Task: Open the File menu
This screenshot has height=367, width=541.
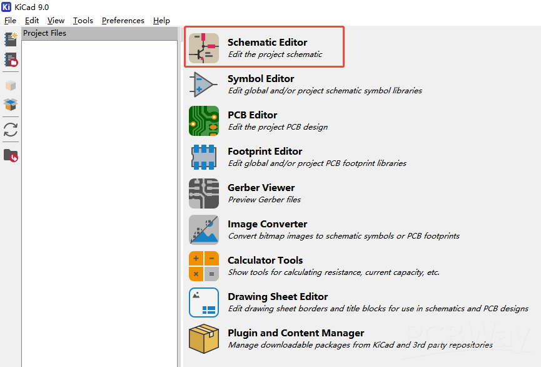Action: point(10,21)
